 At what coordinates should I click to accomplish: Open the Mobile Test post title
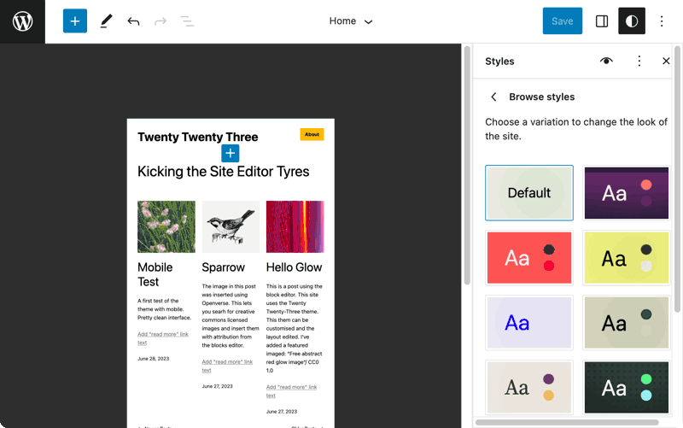click(x=155, y=274)
